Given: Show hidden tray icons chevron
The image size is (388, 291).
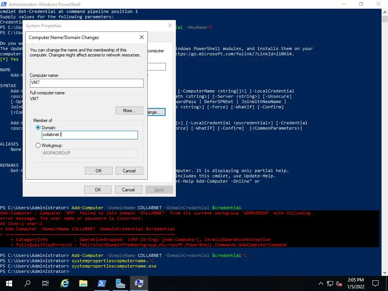Looking at the screenshot, I should (x=321, y=283).
